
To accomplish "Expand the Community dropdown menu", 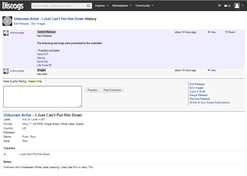I will (x=145, y=6).
